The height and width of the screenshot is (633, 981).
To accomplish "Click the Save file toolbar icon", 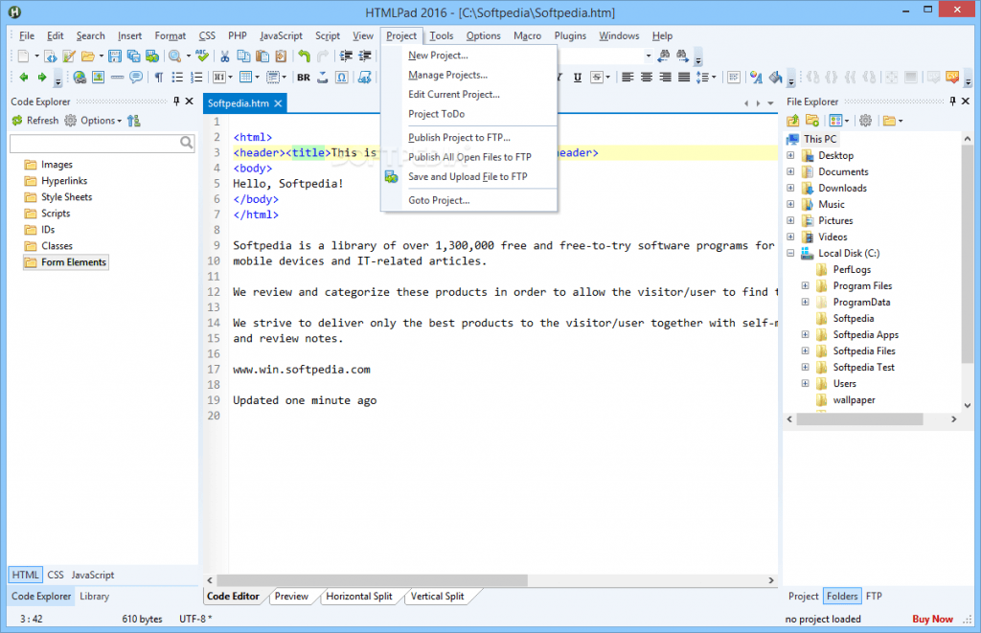I will [115, 57].
